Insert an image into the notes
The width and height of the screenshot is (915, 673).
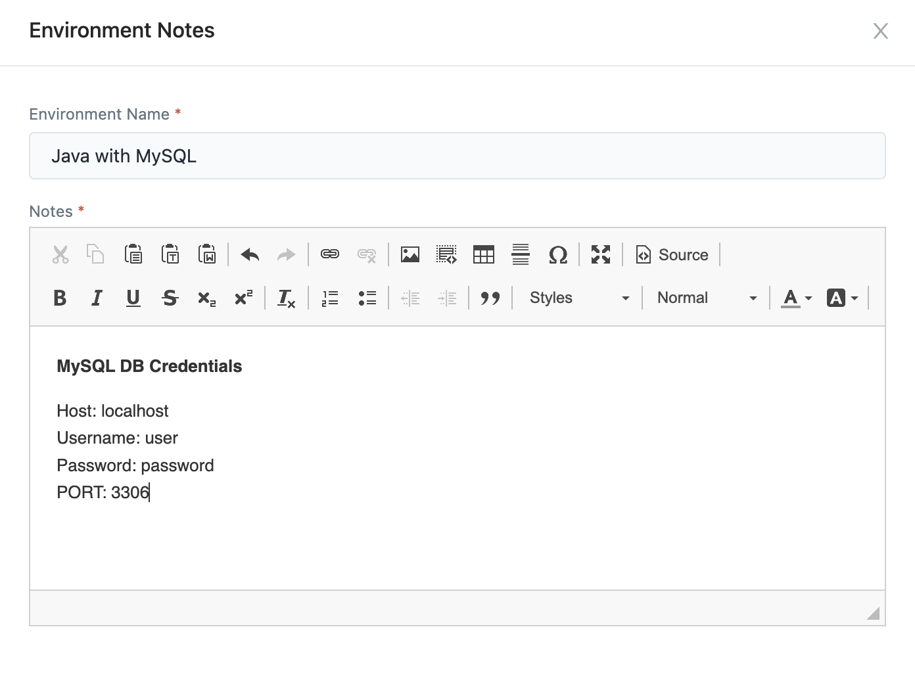410,254
